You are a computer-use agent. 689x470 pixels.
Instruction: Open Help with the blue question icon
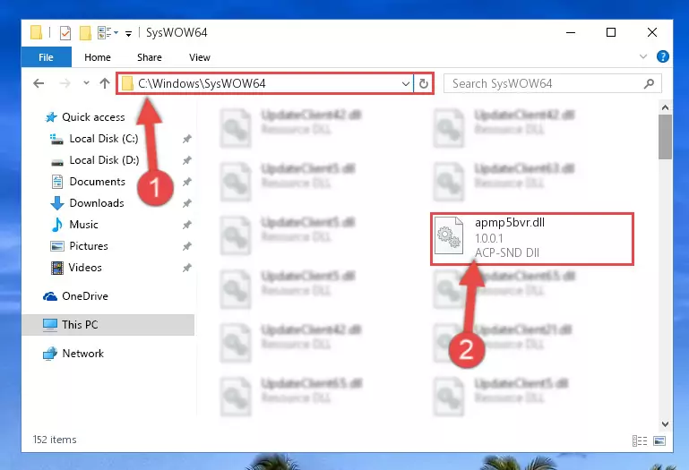(x=663, y=56)
